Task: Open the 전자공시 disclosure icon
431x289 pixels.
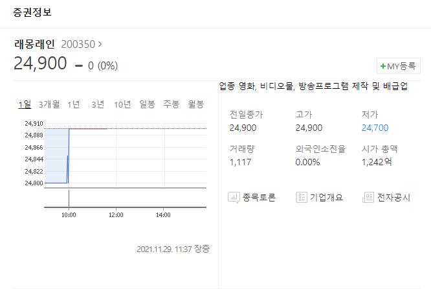Action: click(368, 198)
